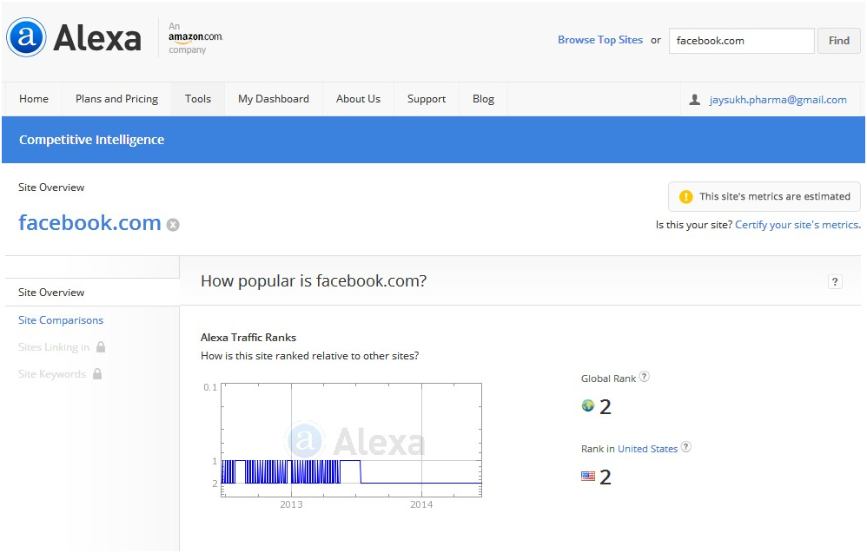Image resolution: width=867 pixels, height=553 pixels.
Task: Open Plans and Pricing page
Action: (116, 99)
